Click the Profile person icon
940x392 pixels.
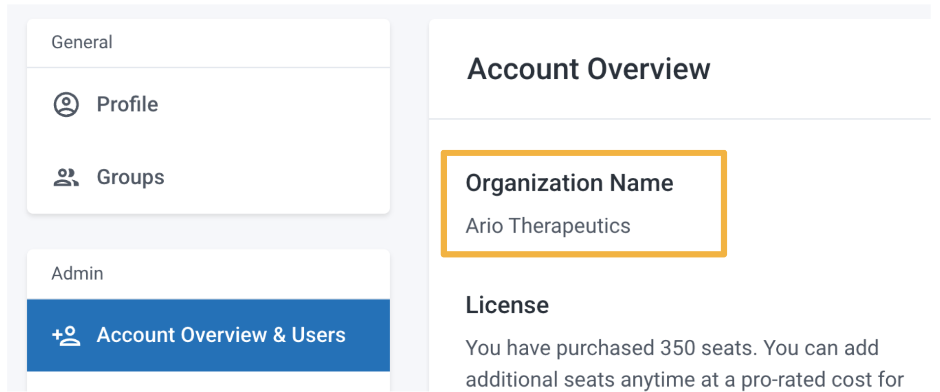(66, 104)
